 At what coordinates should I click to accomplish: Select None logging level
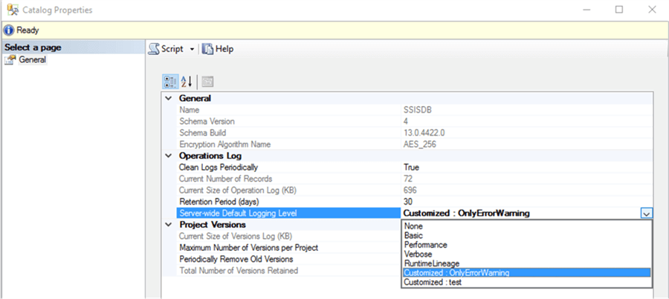(x=413, y=225)
